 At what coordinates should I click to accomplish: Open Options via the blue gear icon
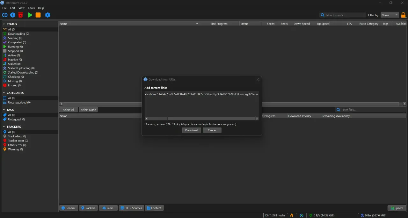(47, 15)
